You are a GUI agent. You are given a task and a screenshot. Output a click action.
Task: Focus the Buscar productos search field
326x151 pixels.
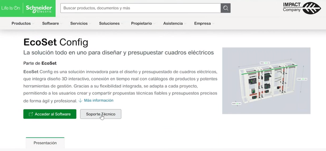click(141, 8)
